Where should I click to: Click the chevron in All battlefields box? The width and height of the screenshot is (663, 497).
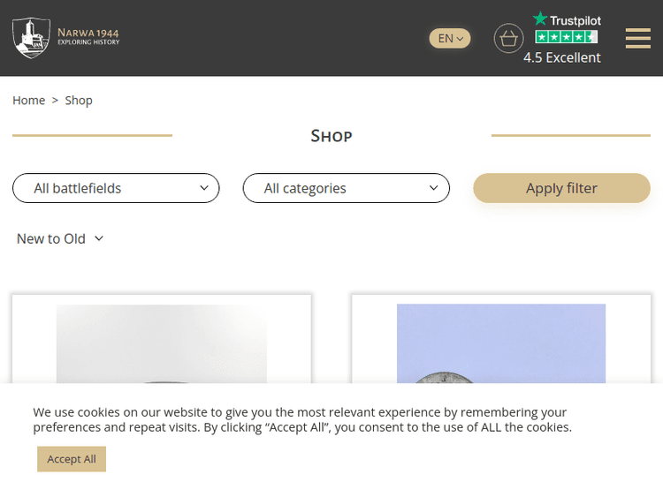(204, 188)
